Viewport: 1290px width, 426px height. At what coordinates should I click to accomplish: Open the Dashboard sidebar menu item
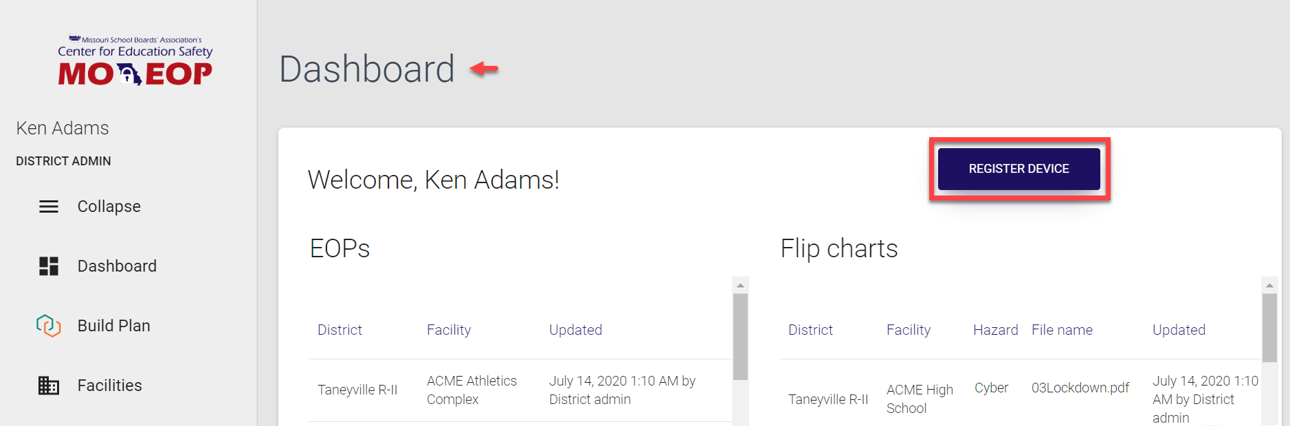pyautogui.click(x=117, y=266)
